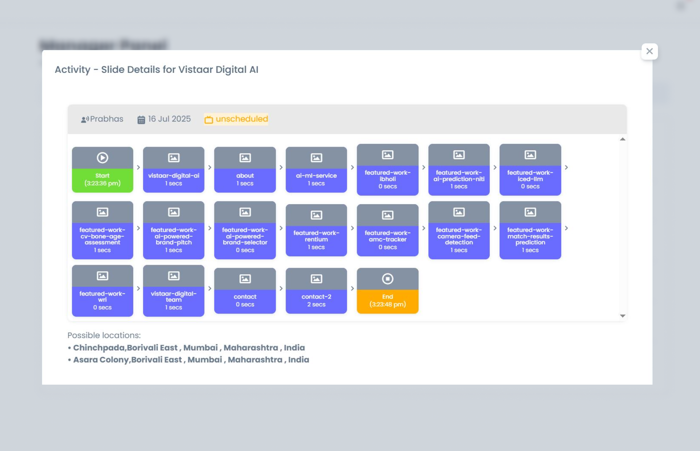This screenshot has height=451, width=700.
Task: Click the chevron after cv-bone-age-assessment card
Action: click(138, 228)
